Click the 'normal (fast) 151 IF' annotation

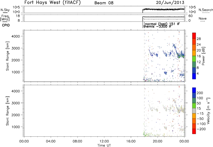coord(162,24)
